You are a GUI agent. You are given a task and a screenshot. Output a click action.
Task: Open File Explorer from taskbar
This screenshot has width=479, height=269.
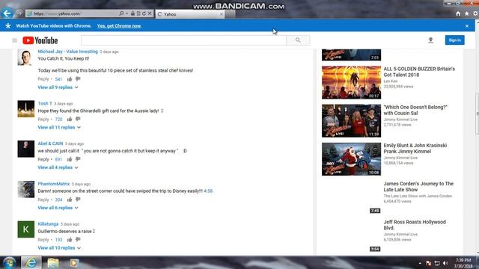pos(53,262)
